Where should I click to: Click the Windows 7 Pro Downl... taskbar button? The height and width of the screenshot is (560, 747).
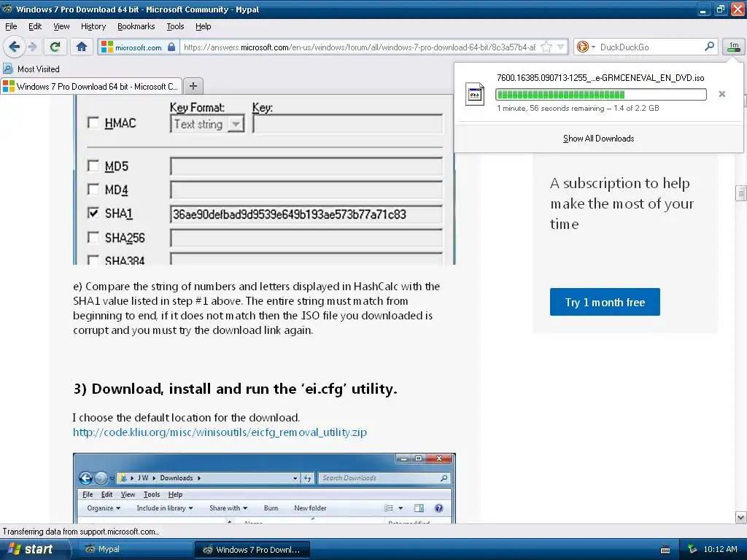[252, 550]
